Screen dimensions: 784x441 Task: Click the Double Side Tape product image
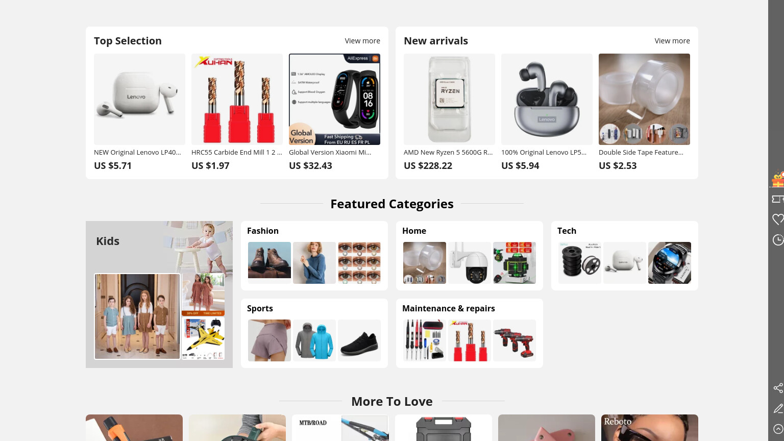coord(644,99)
